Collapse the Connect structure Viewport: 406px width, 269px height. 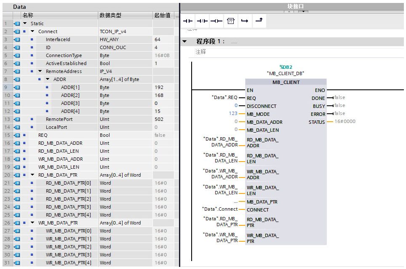(x=32, y=31)
